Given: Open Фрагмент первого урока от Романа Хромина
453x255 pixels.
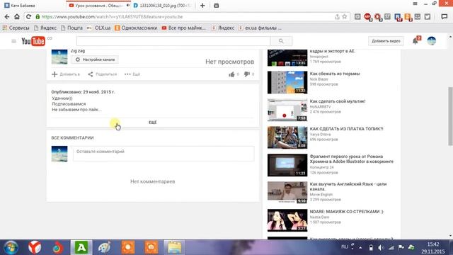Looking at the screenshot, I should click(351, 159).
